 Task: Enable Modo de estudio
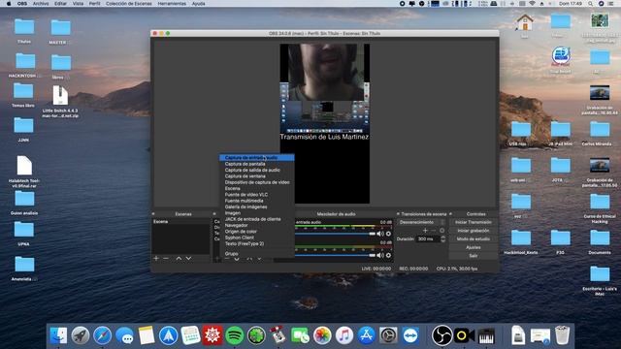point(474,238)
